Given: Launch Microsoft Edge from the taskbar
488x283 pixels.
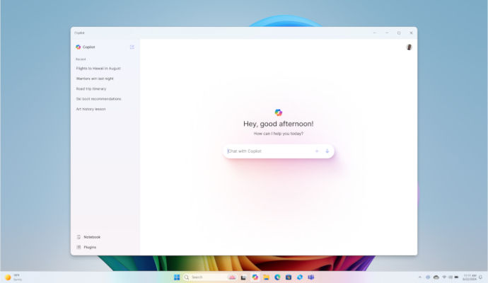Looking at the screenshot, I should tap(277, 277).
